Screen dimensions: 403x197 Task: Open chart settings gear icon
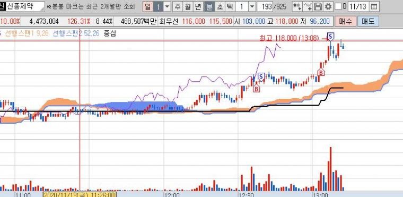click(328, 6)
